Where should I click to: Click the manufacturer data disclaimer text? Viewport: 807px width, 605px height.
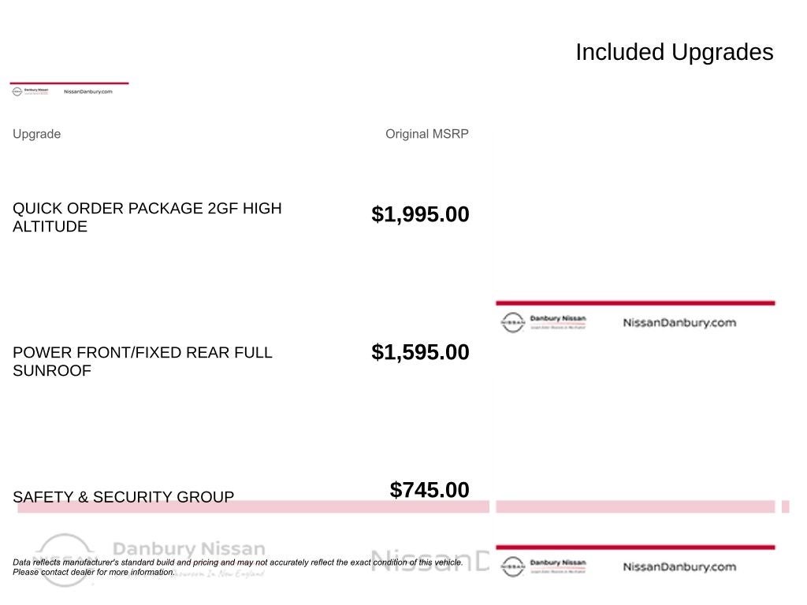point(236,563)
